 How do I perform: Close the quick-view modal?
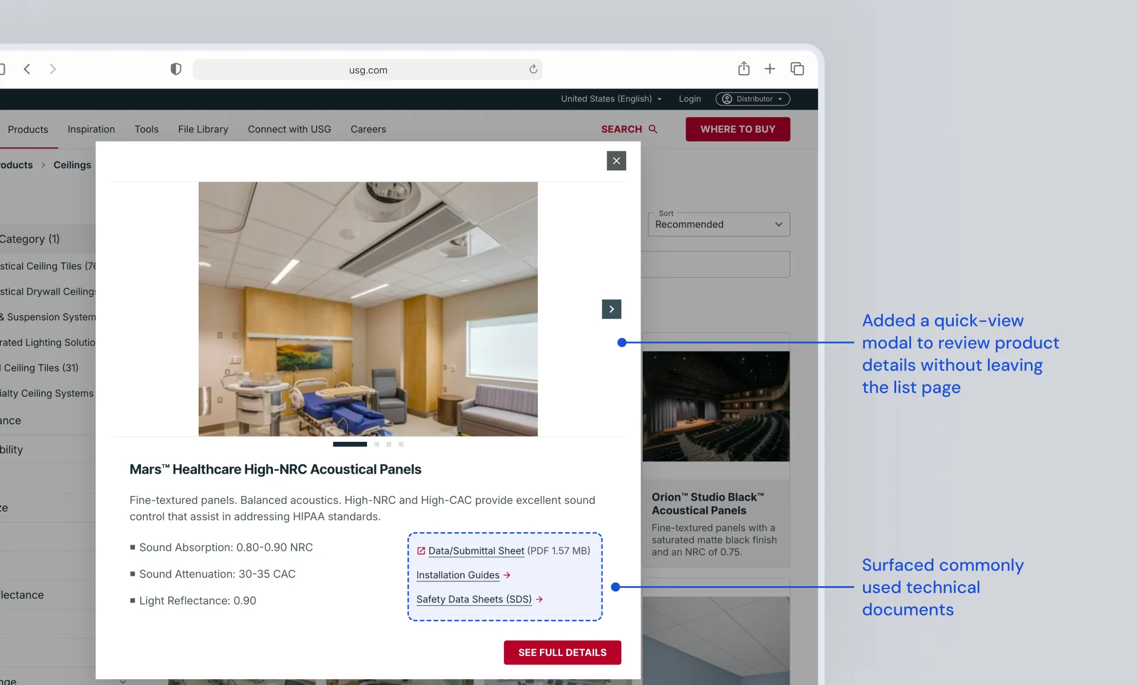pyautogui.click(x=616, y=161)
